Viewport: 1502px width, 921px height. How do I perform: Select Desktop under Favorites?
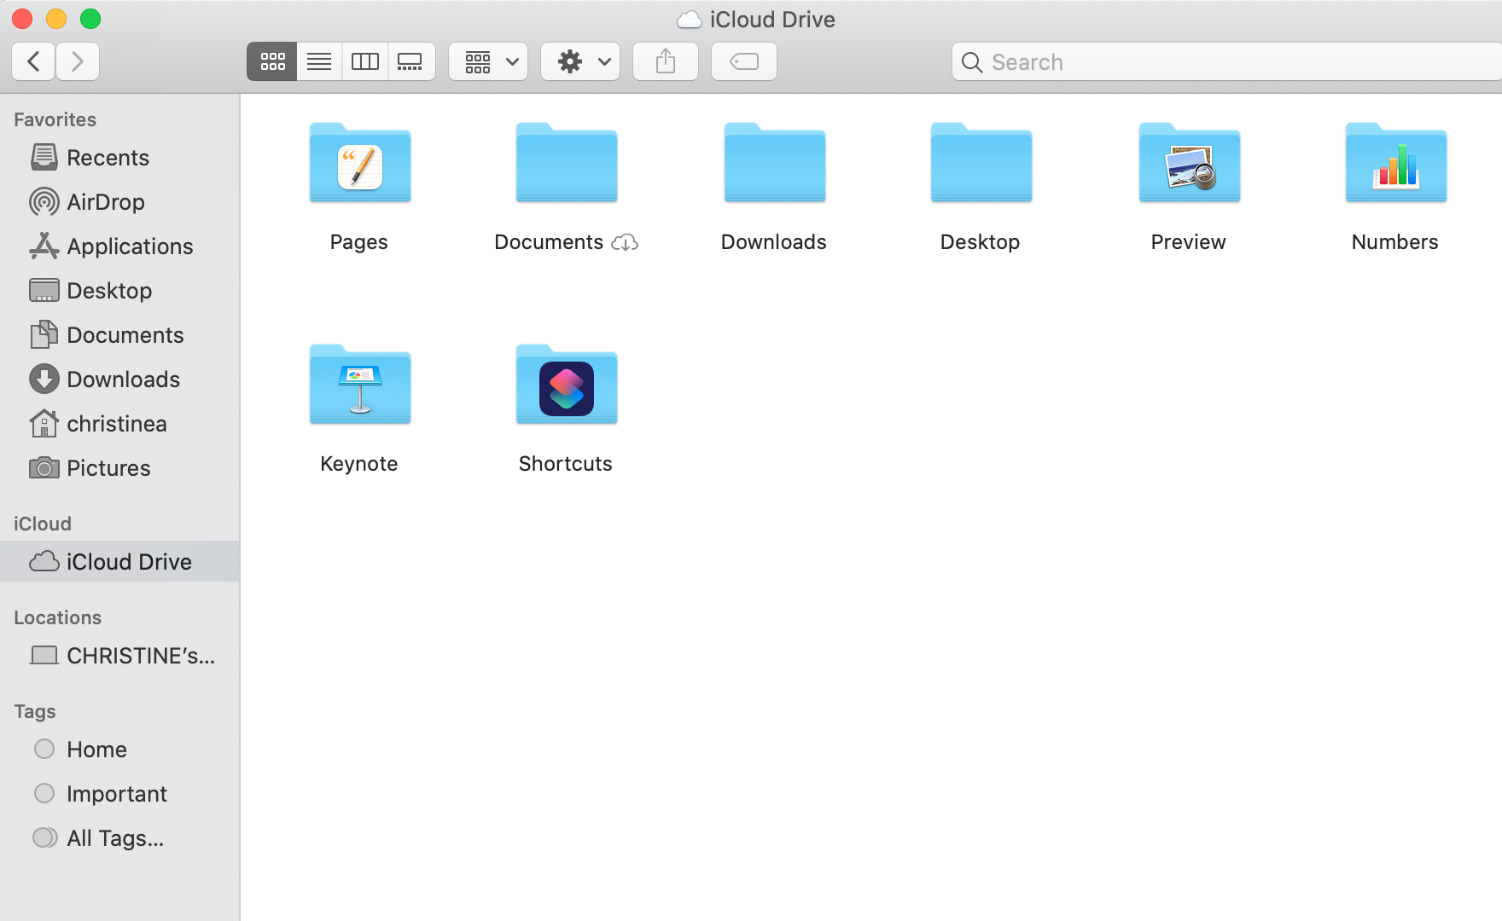(x=119, y=291)
